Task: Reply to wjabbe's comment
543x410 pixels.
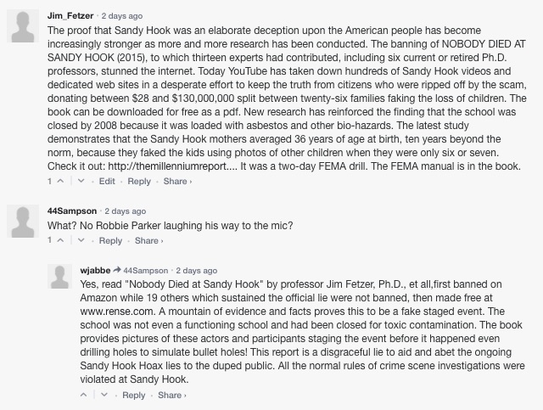Action: [133, 396]
